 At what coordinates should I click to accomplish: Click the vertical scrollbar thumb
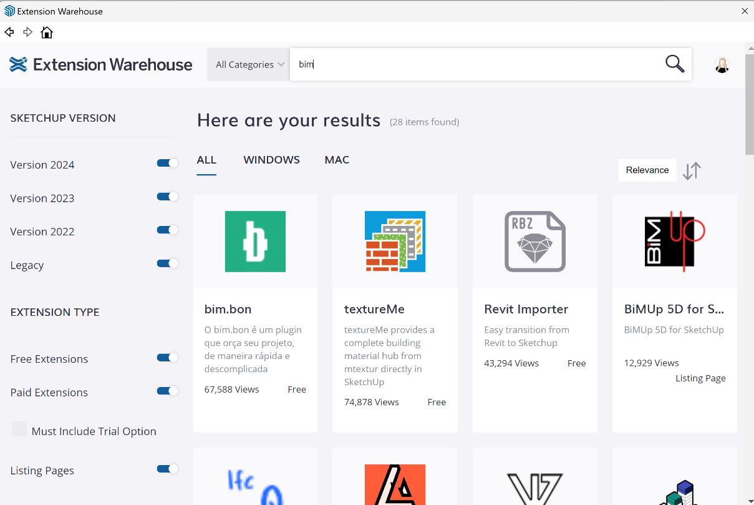750,105
